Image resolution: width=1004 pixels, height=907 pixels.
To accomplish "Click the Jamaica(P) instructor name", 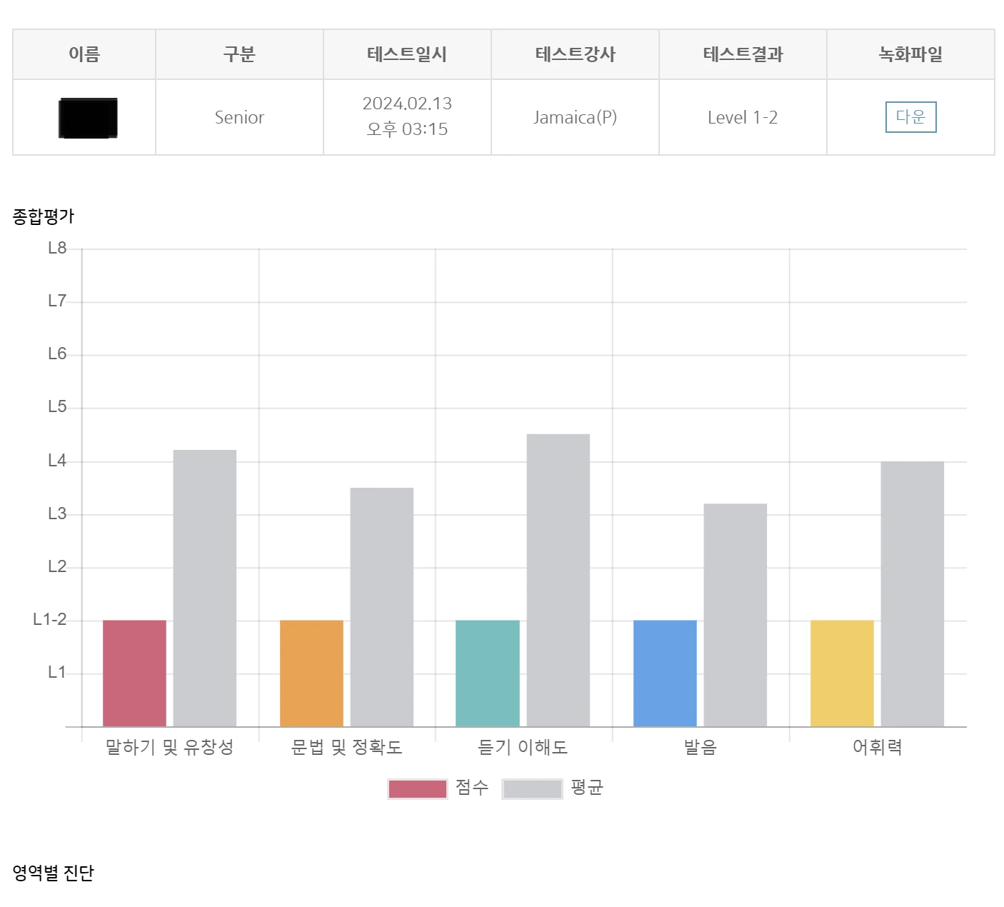I will (x=575, y=116).
